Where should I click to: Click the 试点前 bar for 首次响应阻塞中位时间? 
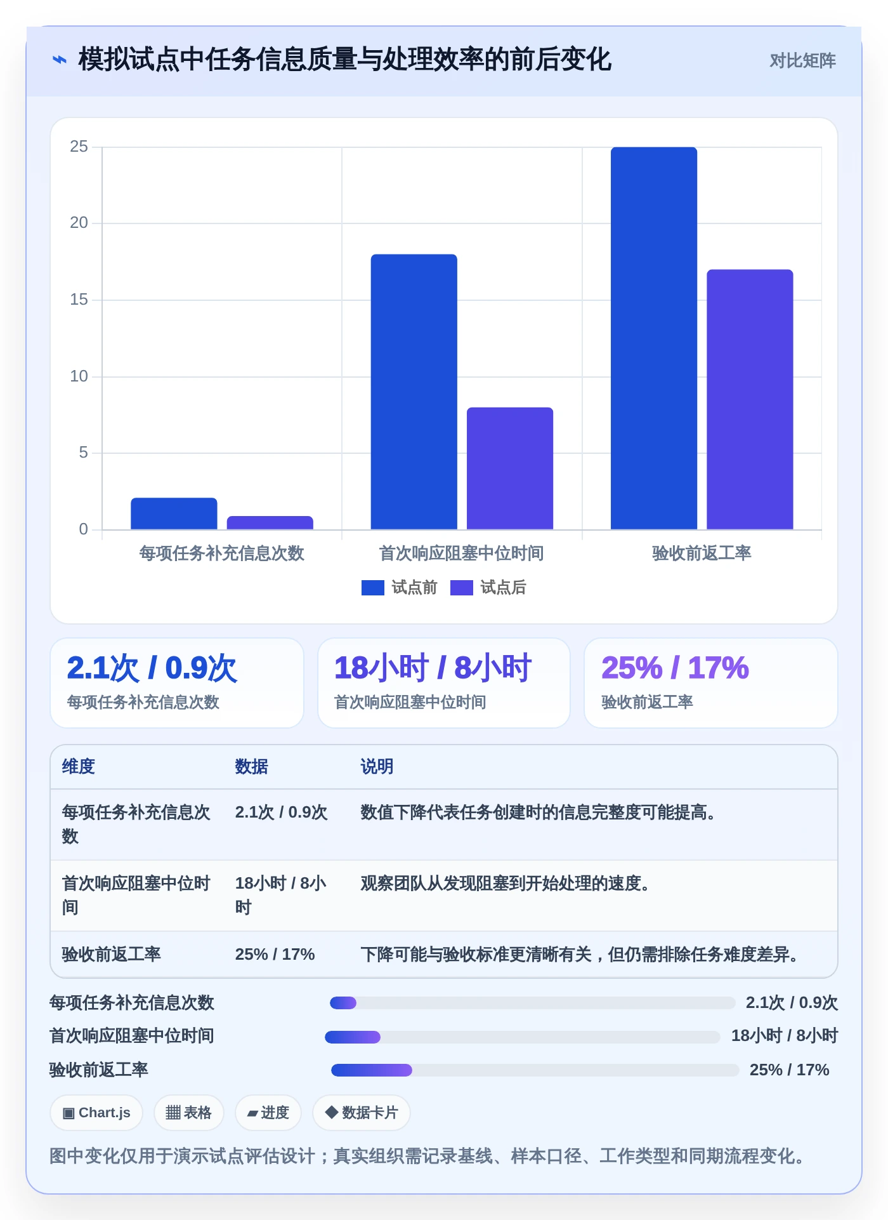point(414,392)
